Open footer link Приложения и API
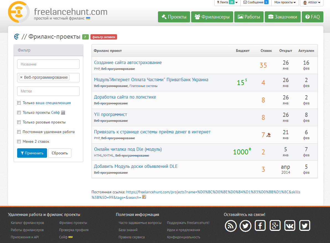This screenshot has width=330, height=243. pos(25,237)
